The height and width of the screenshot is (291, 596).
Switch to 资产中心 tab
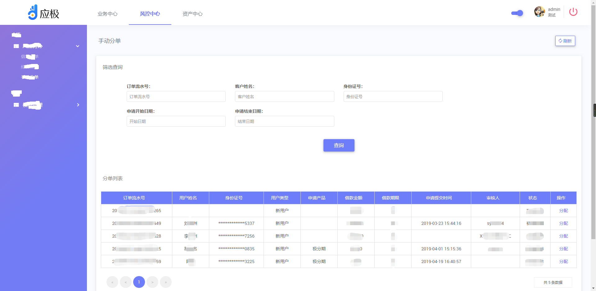192,14
